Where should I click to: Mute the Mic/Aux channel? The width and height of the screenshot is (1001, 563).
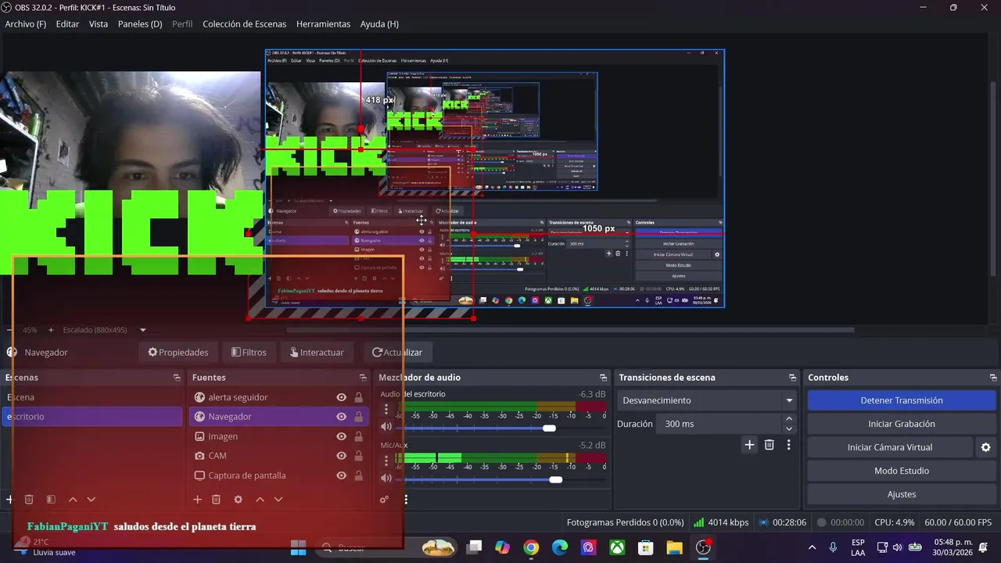click(386, 478)
